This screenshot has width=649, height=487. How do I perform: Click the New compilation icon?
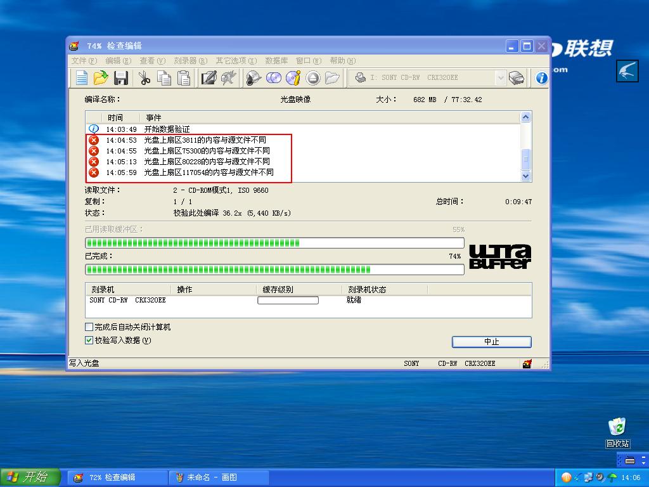click(82, 77)
